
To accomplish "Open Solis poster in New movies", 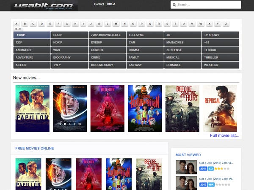I will 70,109.
